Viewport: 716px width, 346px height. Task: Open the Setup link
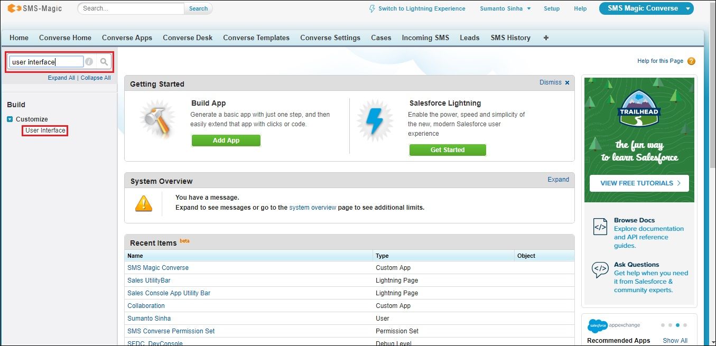pyautogui.click(x=552, y=8)
